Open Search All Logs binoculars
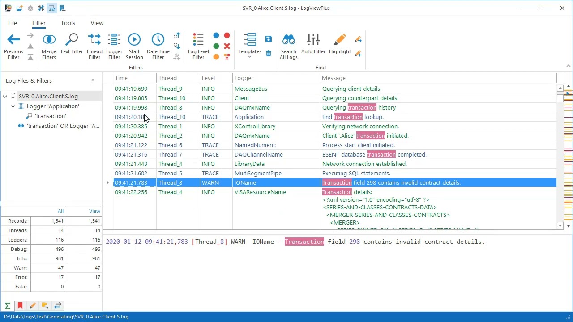The image size is (573, 322). click(289, 47)
